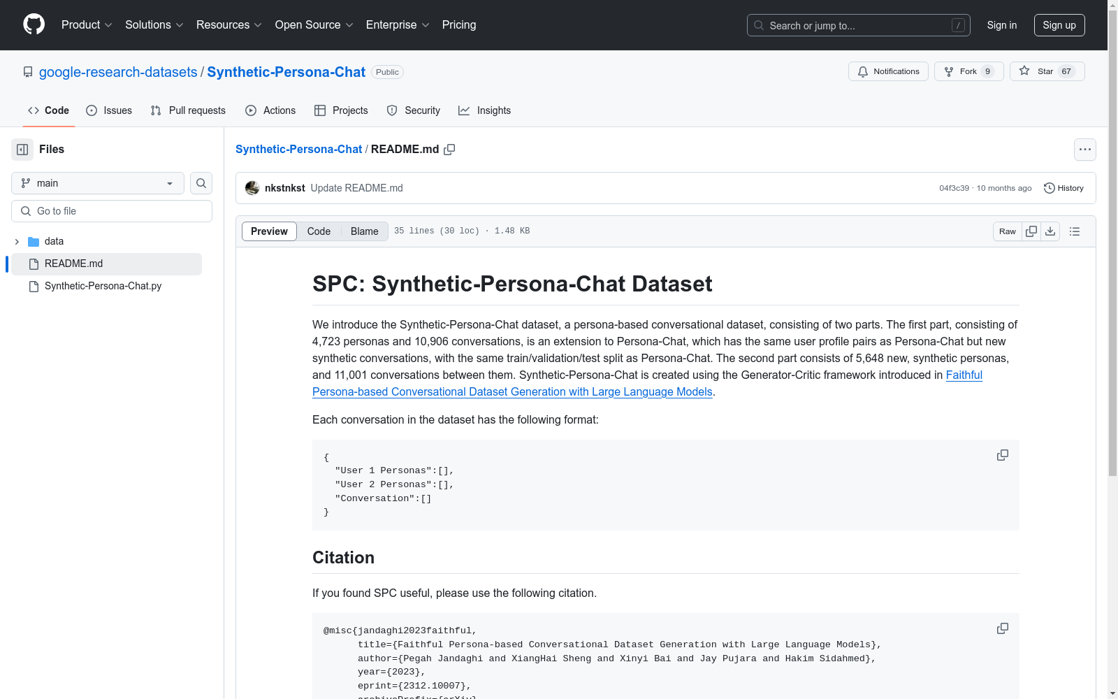Open the Issues tab
1118x699 pixels.
[x=109, y=110]
